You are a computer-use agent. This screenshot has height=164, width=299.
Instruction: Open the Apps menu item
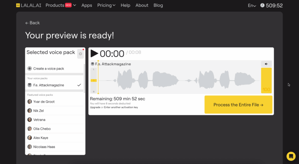pos(87,5)
